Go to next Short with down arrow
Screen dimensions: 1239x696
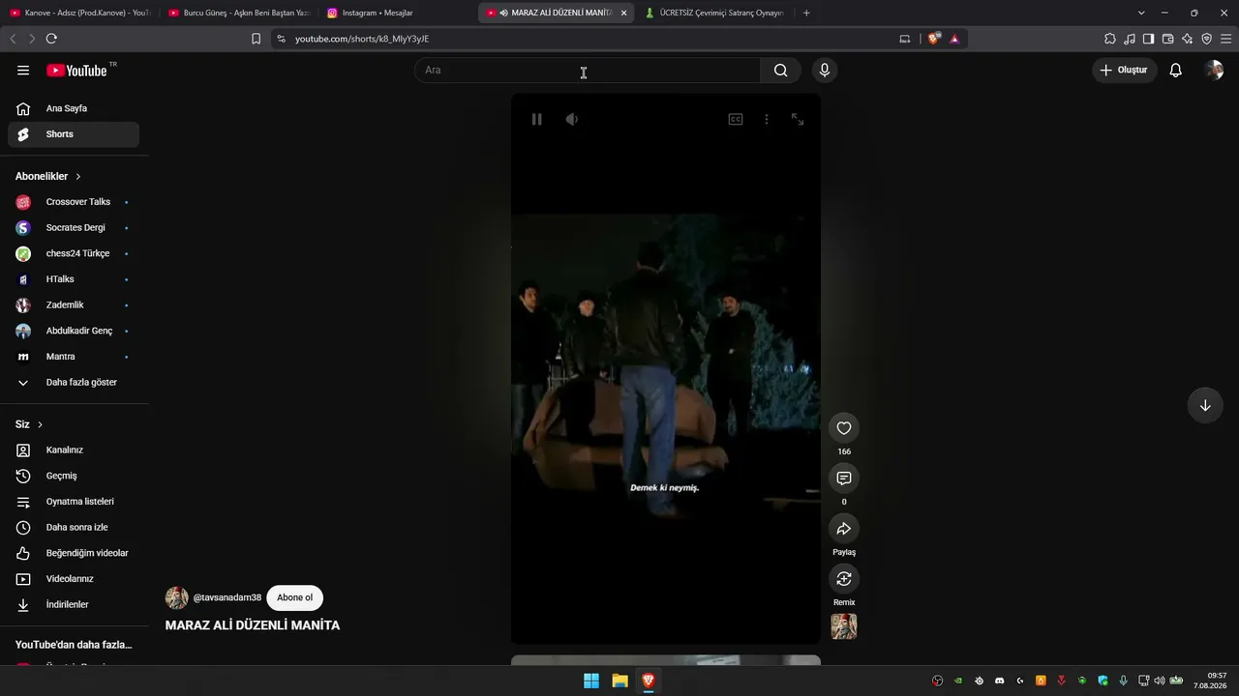[1205, 405]
